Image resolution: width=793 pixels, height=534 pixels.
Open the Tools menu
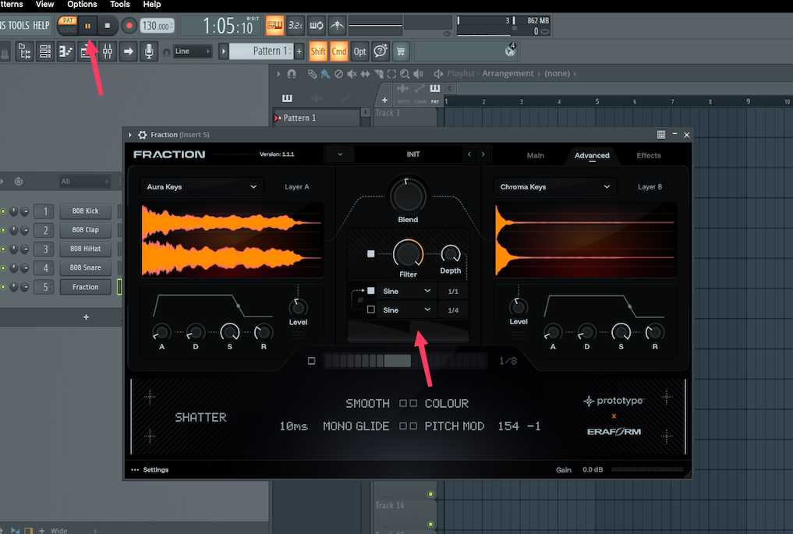pyautogui.click(x=119, y=5)
